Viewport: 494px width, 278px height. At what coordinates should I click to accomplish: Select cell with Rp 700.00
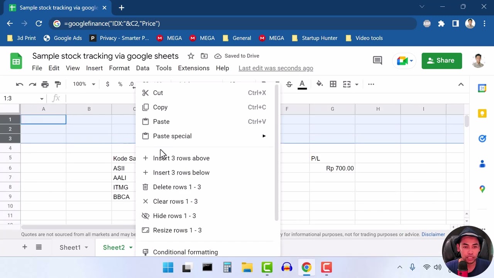[x=332, y=168]
